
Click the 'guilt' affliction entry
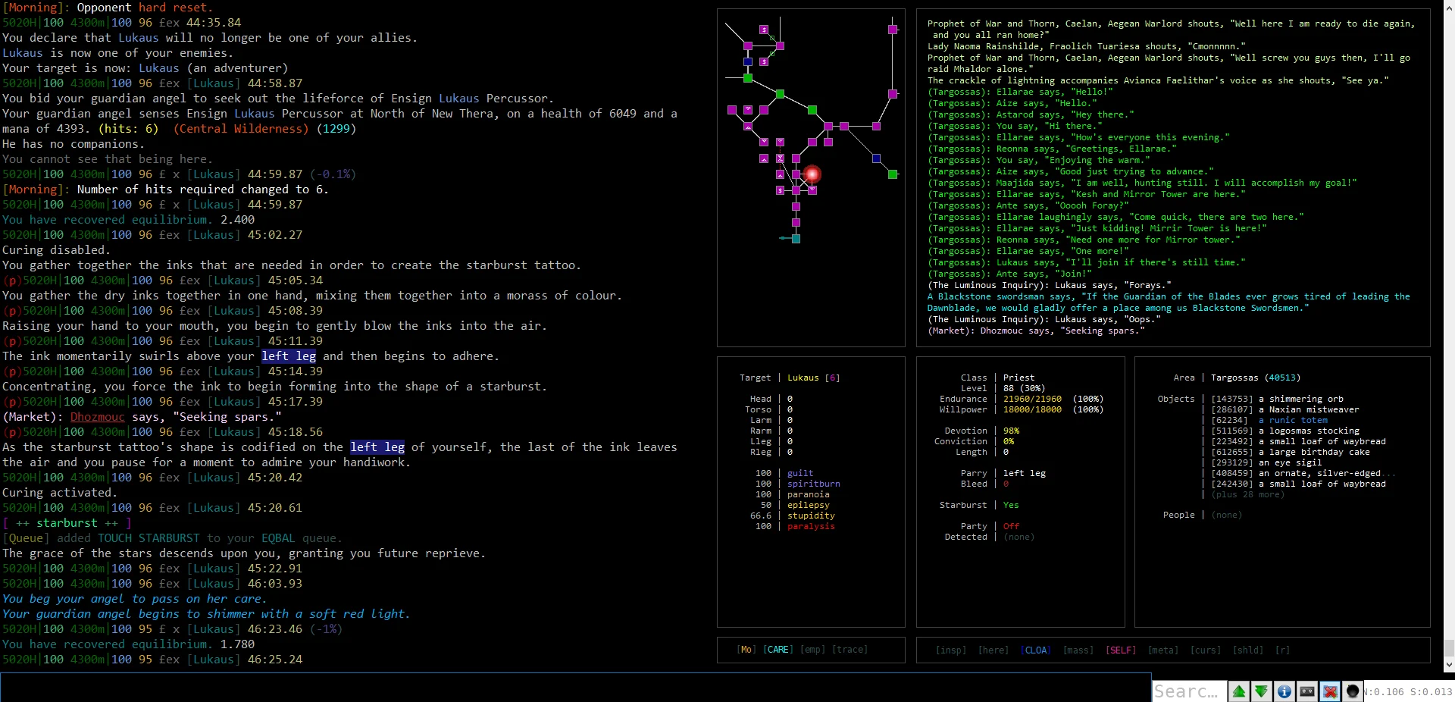800,473
